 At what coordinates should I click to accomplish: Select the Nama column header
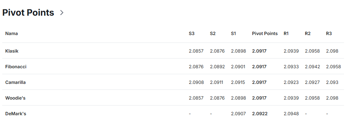[12, 34]
